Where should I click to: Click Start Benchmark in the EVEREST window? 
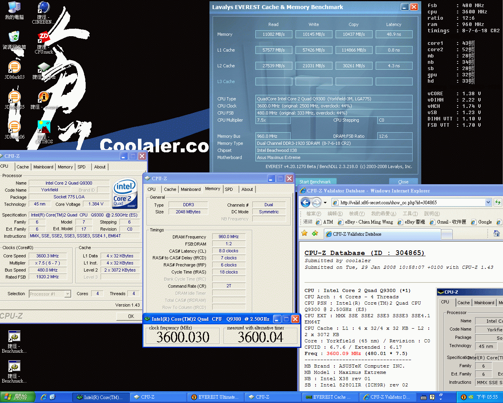pyautogui.click(x=315, y=182)
